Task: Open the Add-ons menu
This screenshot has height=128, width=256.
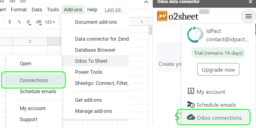Action: [x=73, y=10]
